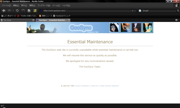The height and width of the screenshot is (108, 180).
Task: Click the Google search input field
Action: [x=159, y=11]
